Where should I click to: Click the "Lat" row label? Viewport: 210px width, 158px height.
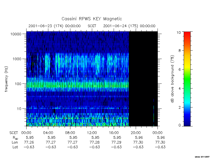pyautogui.click(x=15, y=147)
